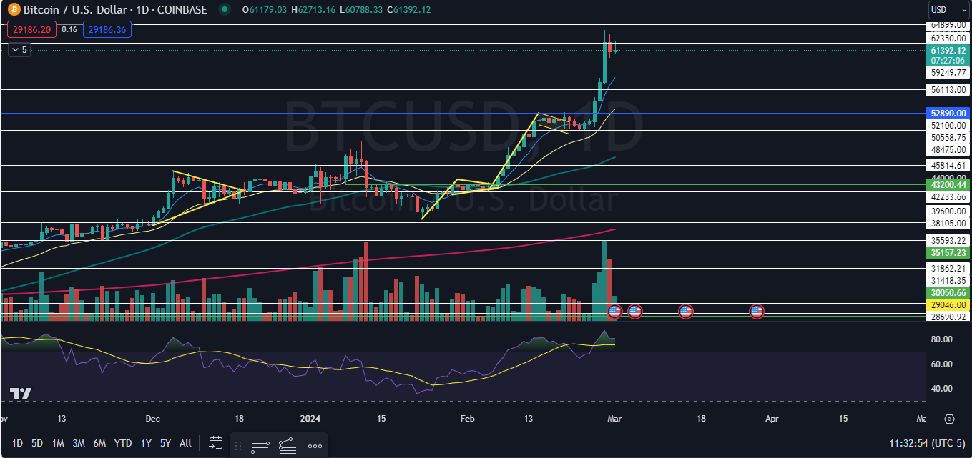Screen dimensions: 972x458
Task: Click the Apr label on time axis
Action: tap(772, 419)
